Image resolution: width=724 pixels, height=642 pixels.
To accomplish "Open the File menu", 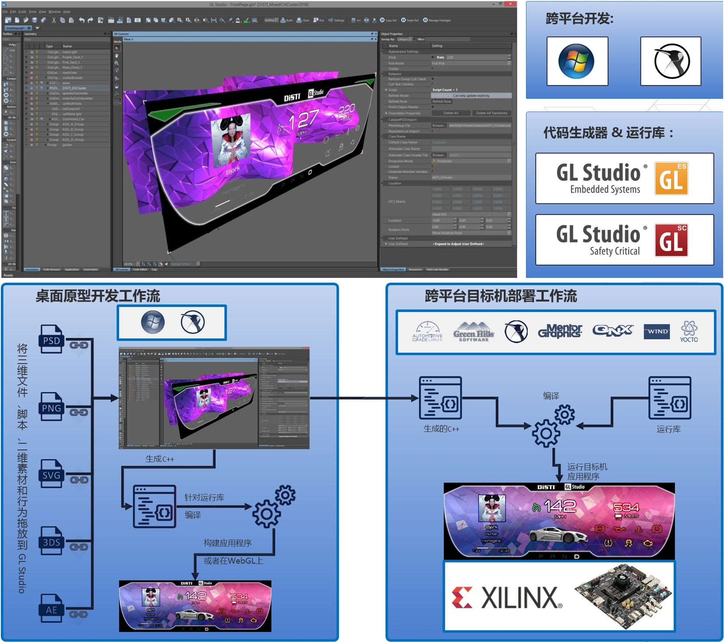I will click(x=5, y=12).
